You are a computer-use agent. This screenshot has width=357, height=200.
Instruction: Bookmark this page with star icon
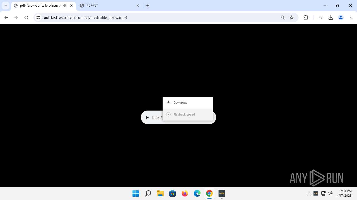292,17
